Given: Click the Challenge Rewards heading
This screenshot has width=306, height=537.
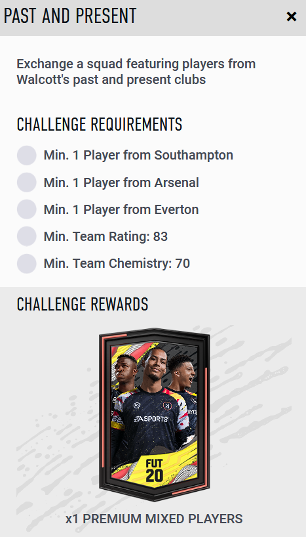Looking at the screenshot, I should [83, 304].
